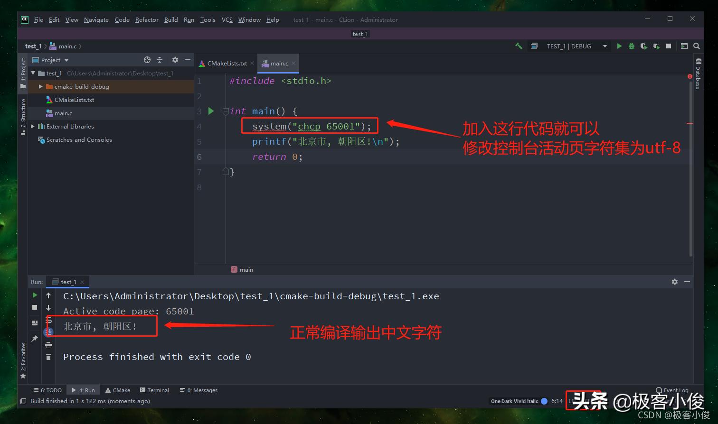Open the TEST_1 | DEBUG configuration dropdown

(x=604, y=46)
